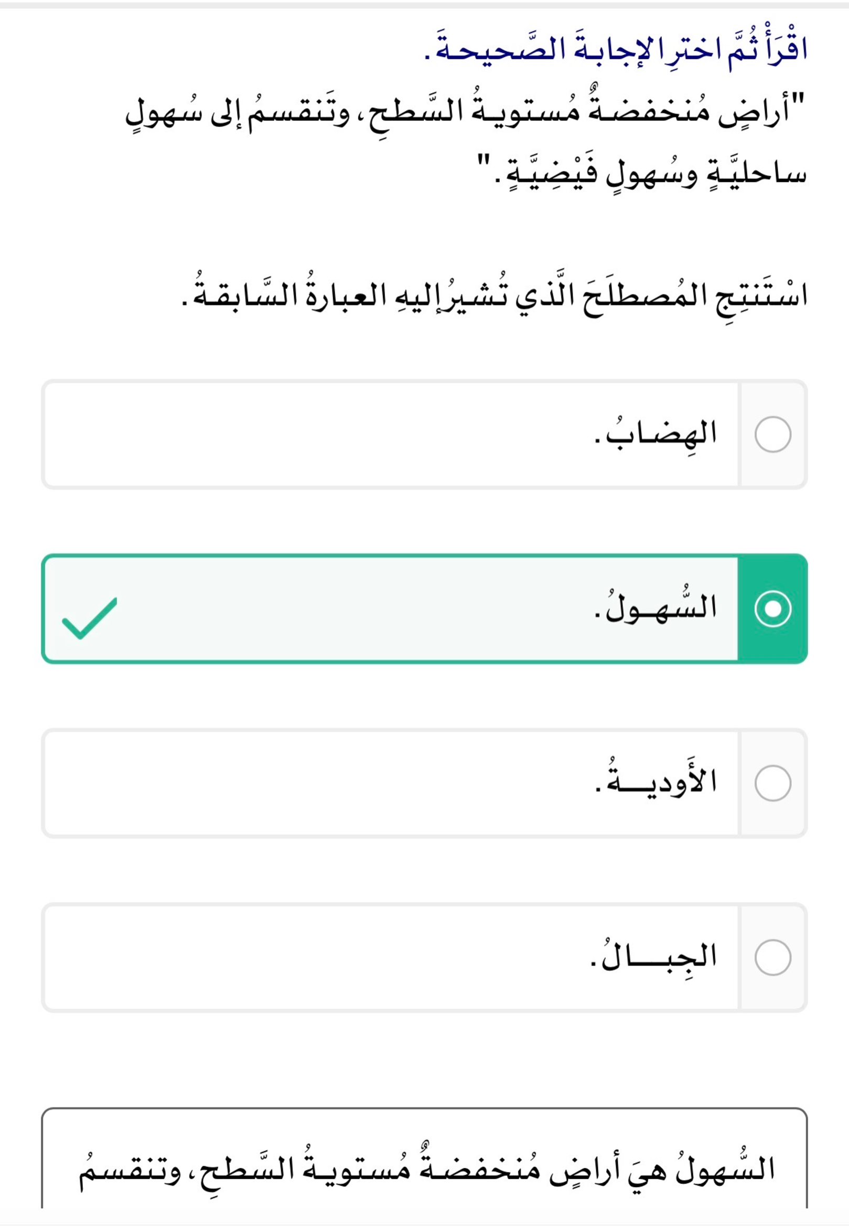This screenshot has height=1226, width=849.
Task: Click the الجِبالُ answer label text
Action: coord(654,956)
